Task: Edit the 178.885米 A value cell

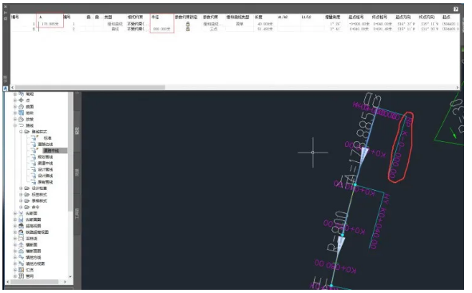Action: [x=50, y=24]
